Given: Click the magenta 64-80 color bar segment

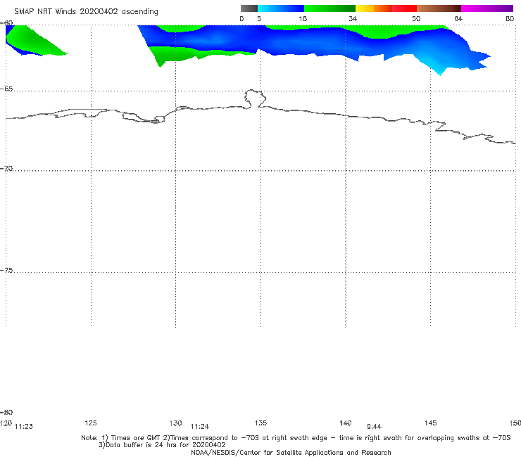Looking at the screenshot, I should [x=487, y=8].
